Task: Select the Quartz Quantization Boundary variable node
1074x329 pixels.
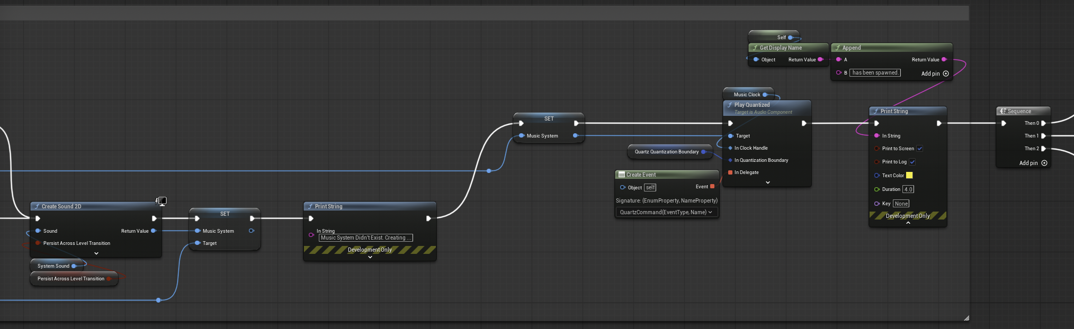Action: (x=669, y=152)
